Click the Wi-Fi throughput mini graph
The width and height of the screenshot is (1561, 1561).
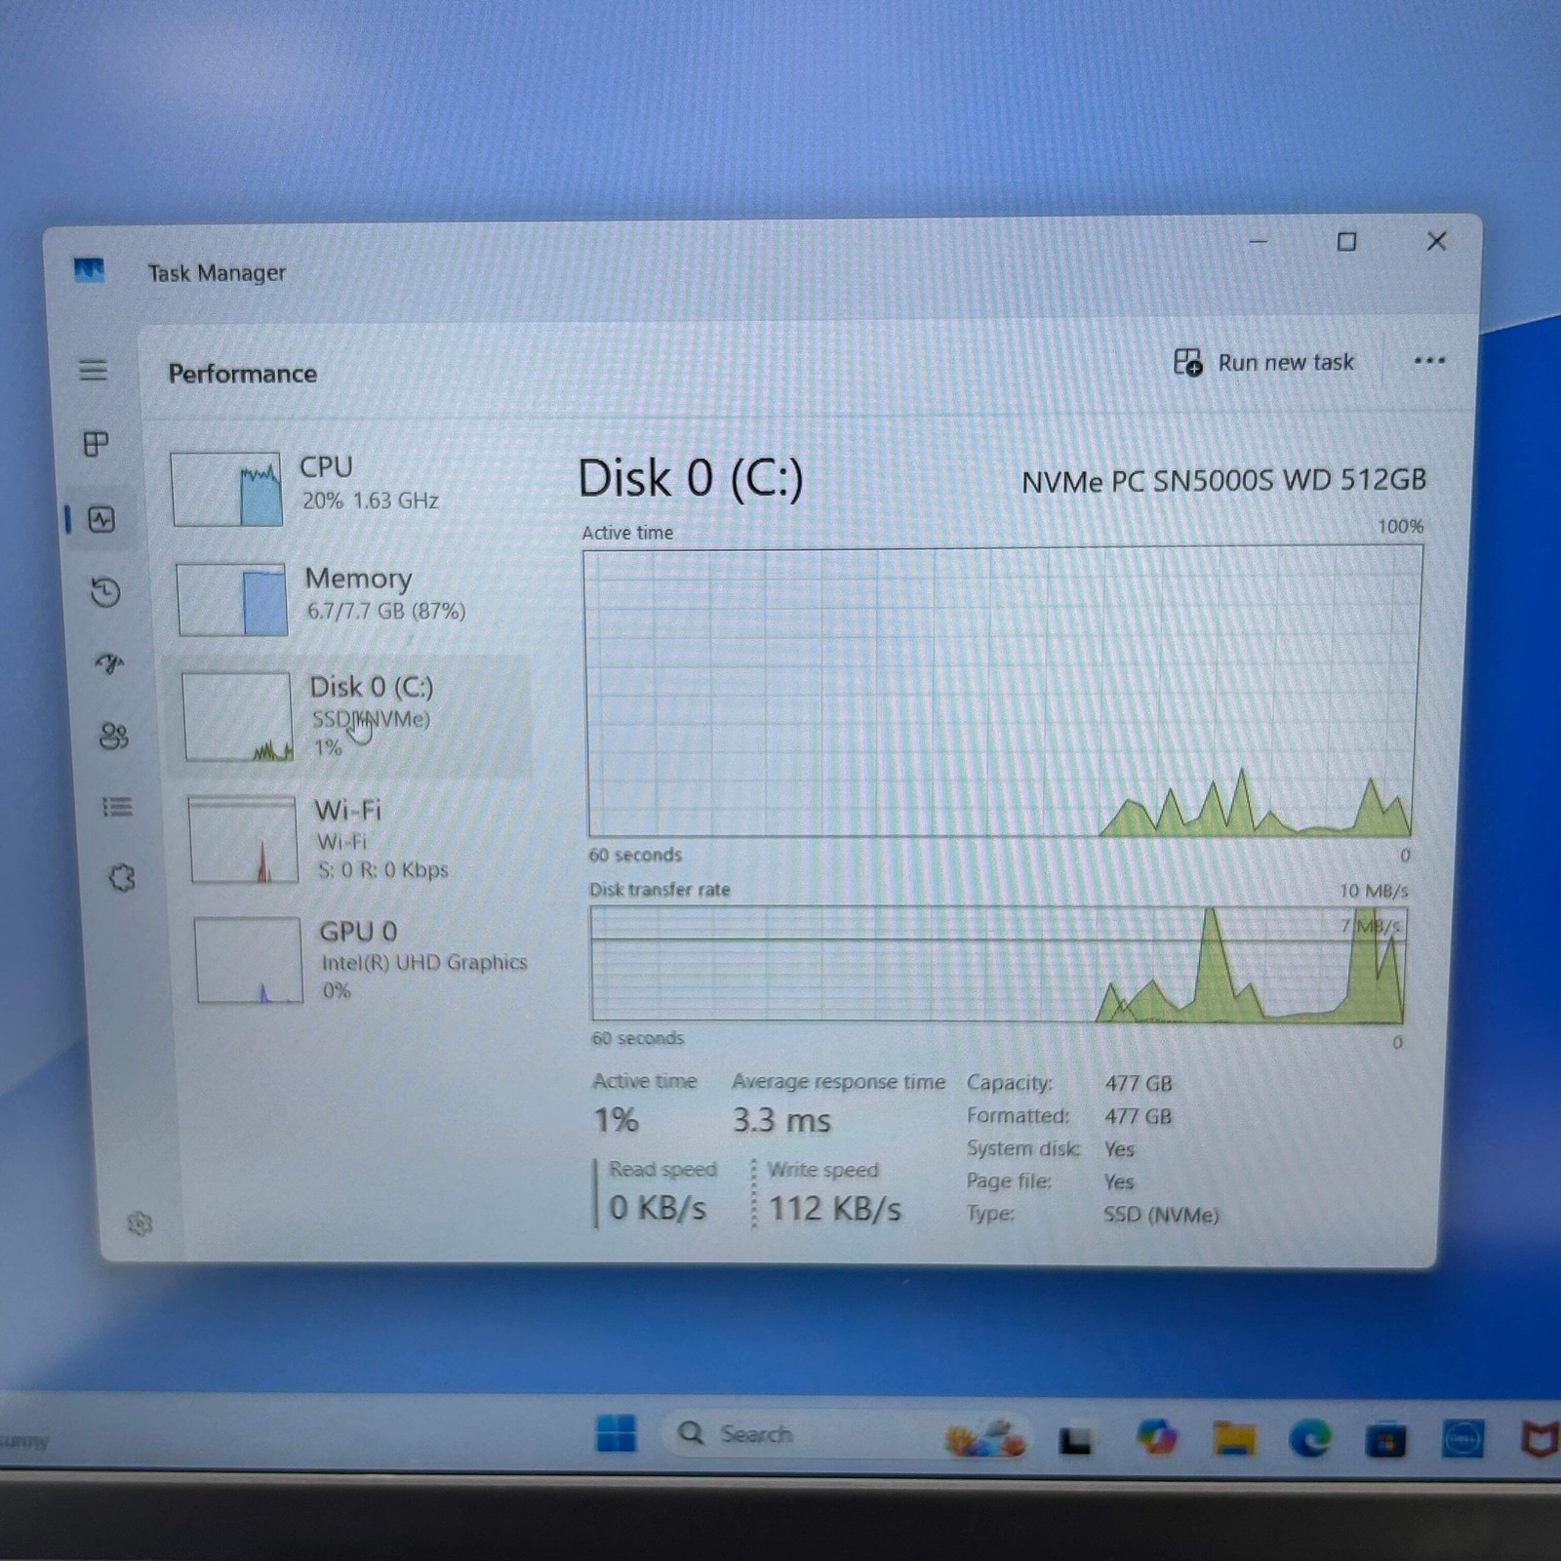[x=243, y=839]
